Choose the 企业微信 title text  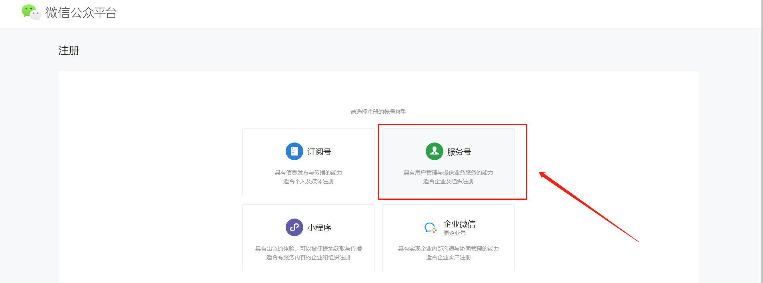click(x=459, y=224)
